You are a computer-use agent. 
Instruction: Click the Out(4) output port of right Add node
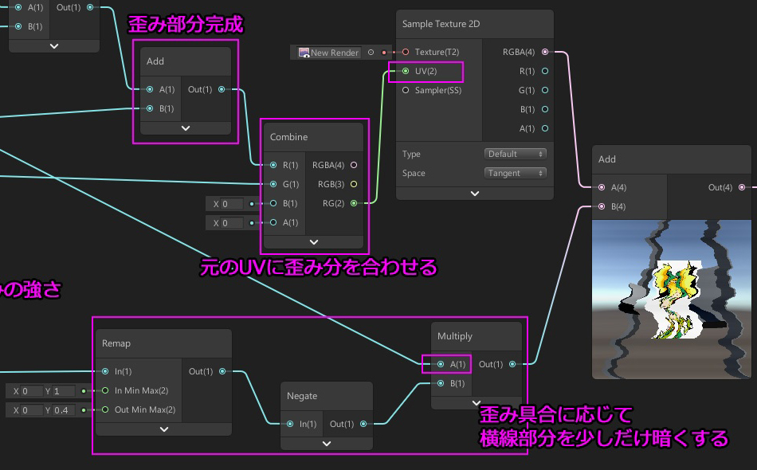click(742, 187)
